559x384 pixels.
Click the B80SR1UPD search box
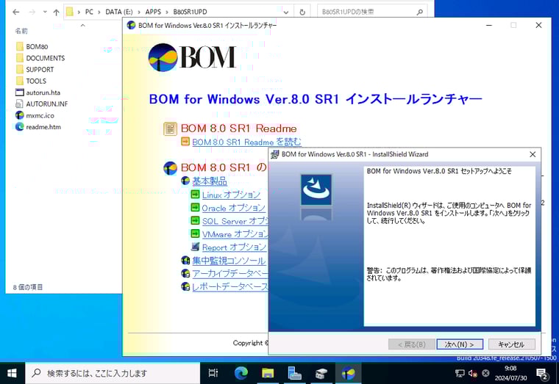(x=372, y=12)
